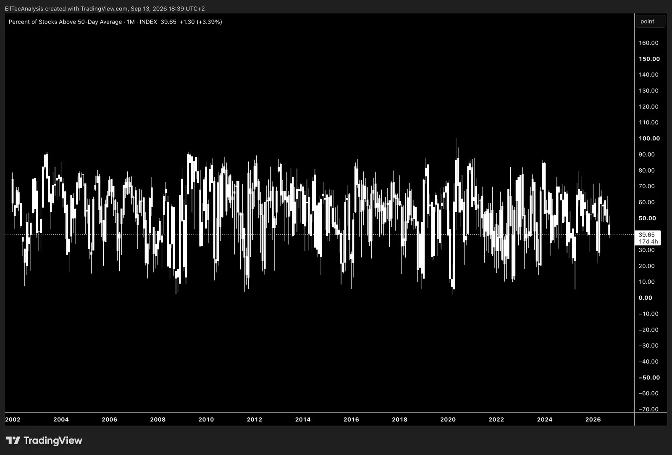Click the 50.00 price scale label
The width and height of the screenshot is (672, 455).
[647, 218]
